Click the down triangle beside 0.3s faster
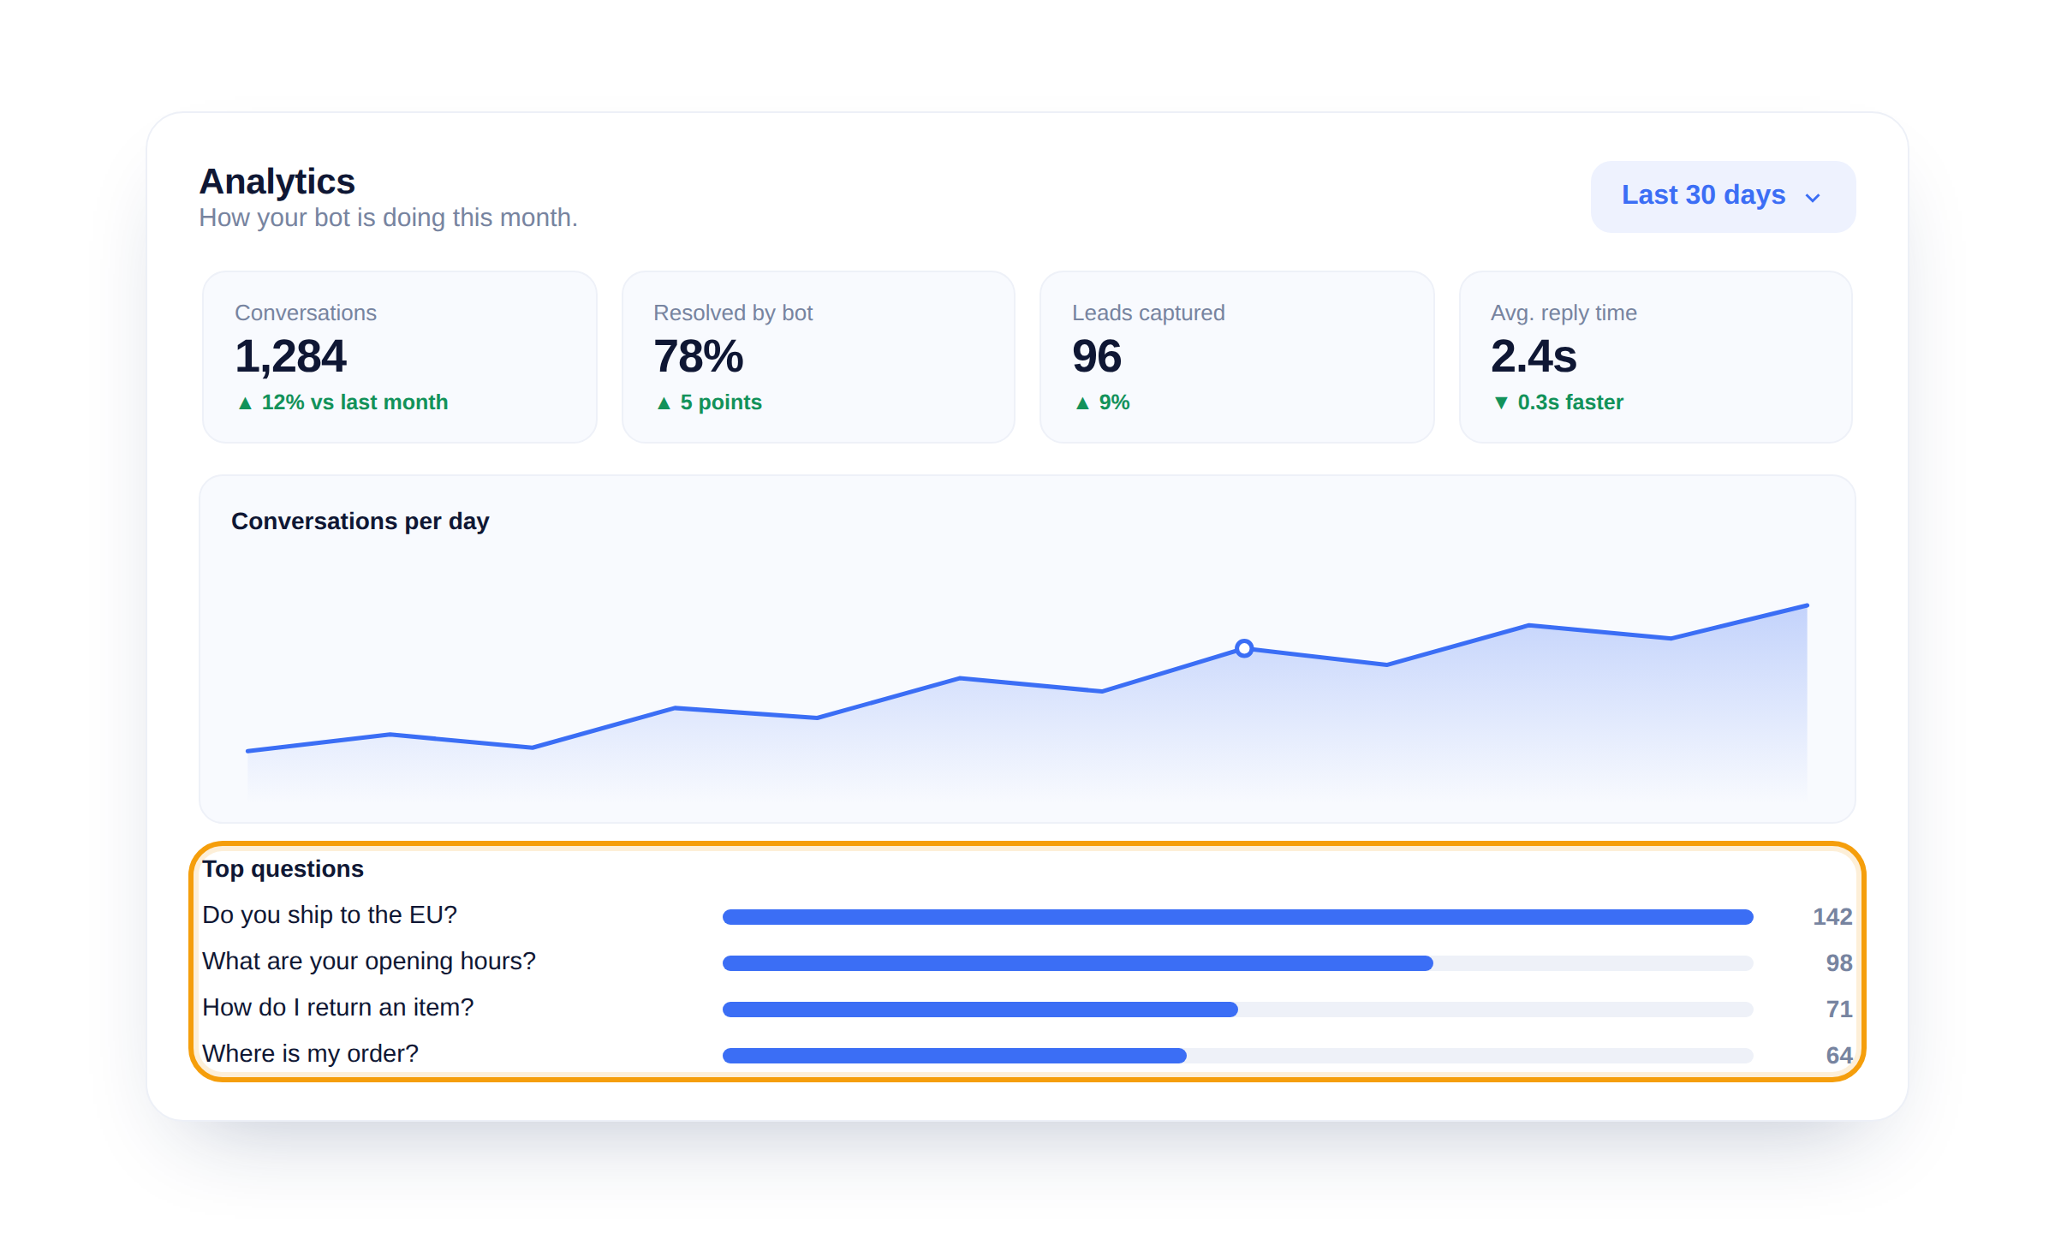This screenshot has width=2055, height=1233. 1501,402
